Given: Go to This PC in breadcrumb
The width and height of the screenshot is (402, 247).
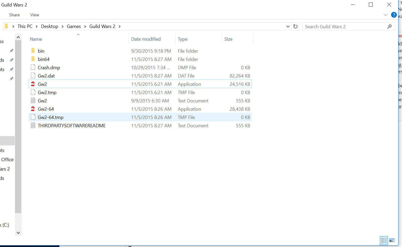Looking at the screenshot, I should pyautogui.click(x=25, y=26).
